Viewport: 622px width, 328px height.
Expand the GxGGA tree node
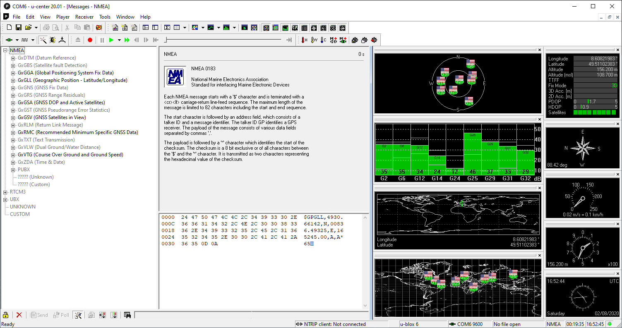[13, 73]
